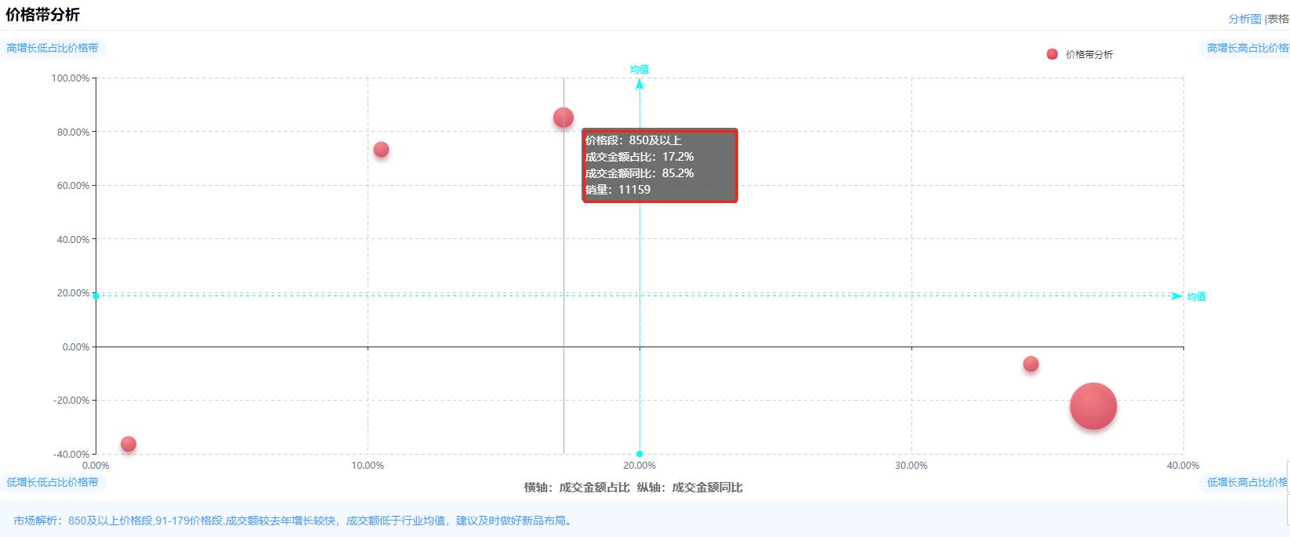Image resolution: width=1290 pixels, height=537 pixels.
Task: Click the 40.00% y-axis label
Action: tap(73, 239)
